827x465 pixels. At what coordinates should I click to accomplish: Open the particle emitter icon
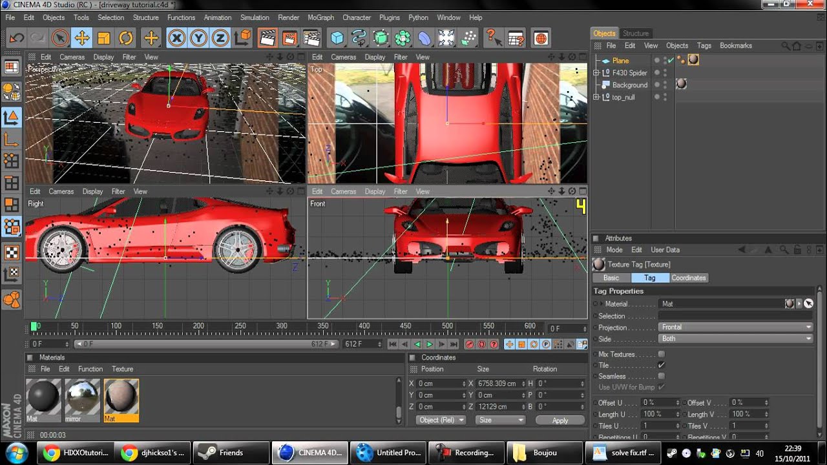coord(468,38)
